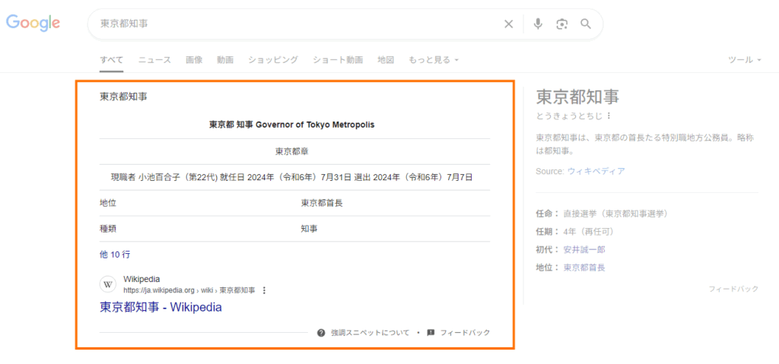The image size is (779, 364).
Task: Click the snippet heading 東京都知事
Action: [x=124, y=97]
